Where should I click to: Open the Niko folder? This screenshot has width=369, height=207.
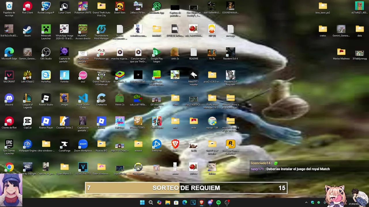coord(175,100)
